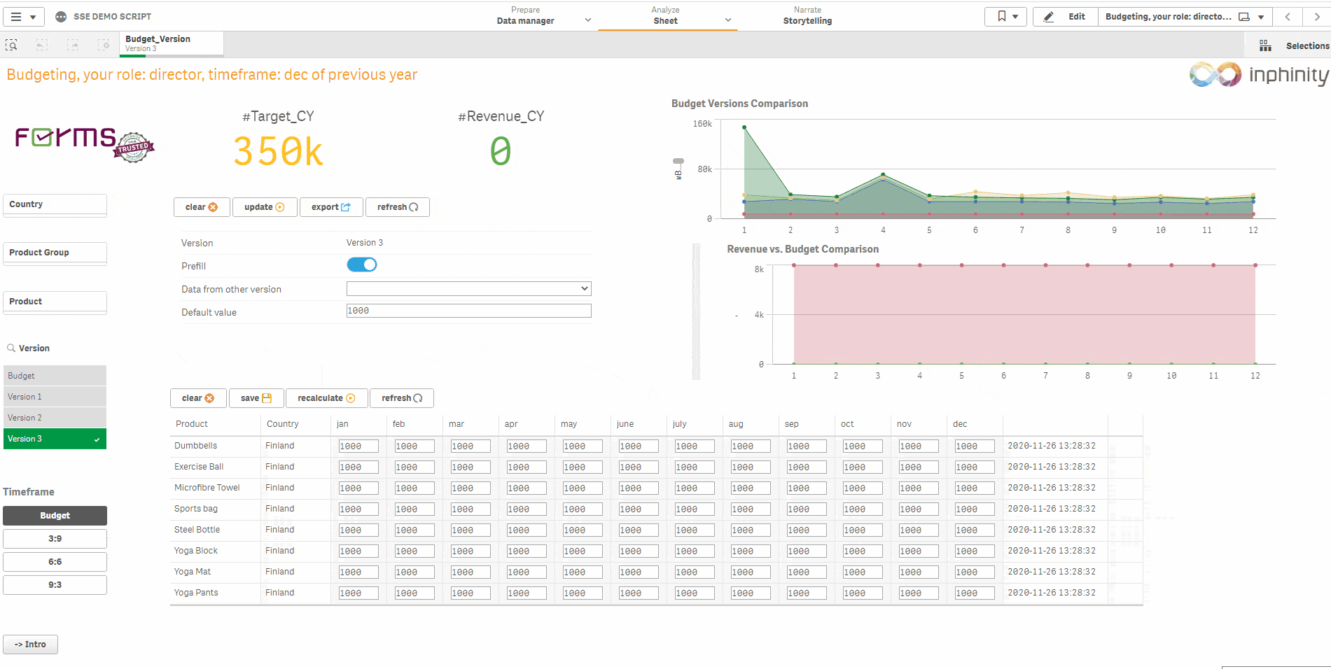Click Dumbbells jan value field
The width and height of the screenshot is (1331, 669).
tap(358, 446)
